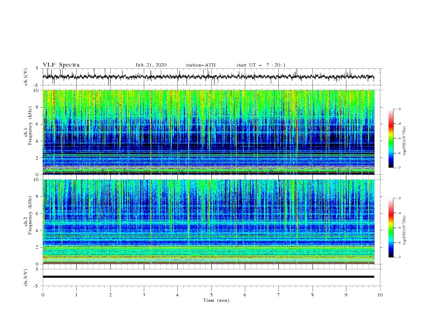Click the ch.1 colorbar "log(PSD)(V²/Hz)" label
428x331 pixels.
tap(405, 141)
